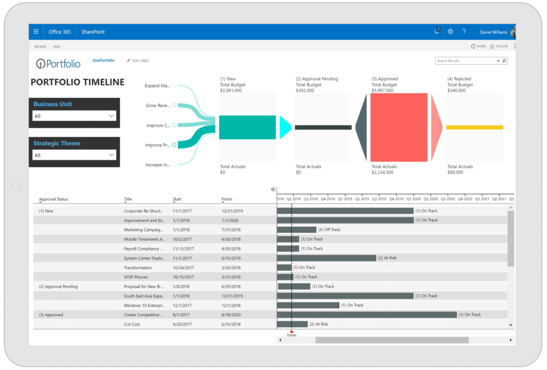Open the BROWSE ribbon tab

(41, 46)
